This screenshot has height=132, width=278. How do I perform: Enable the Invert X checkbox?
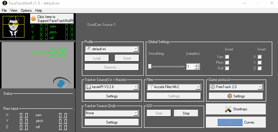tap(259, 57)
